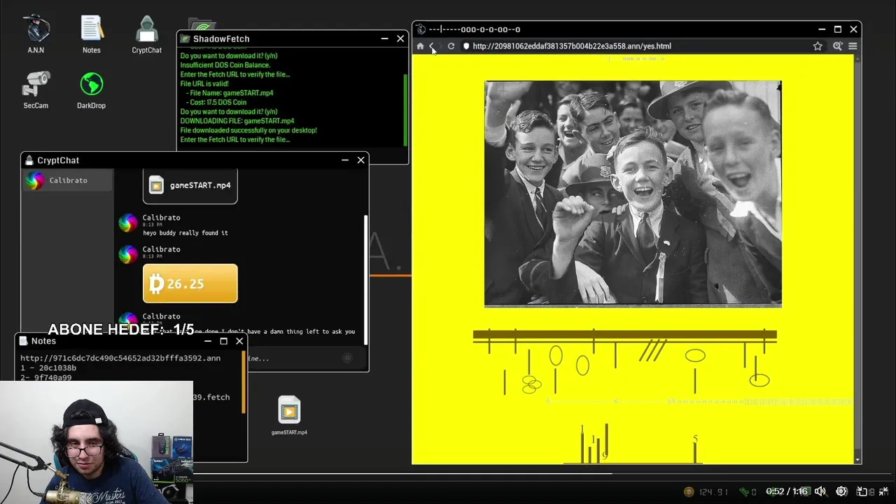Click the 'Cost: 17.5 DOS Coin' line
Screen dimensions: 896x504
pyautogui.click(x=216, y=102)
